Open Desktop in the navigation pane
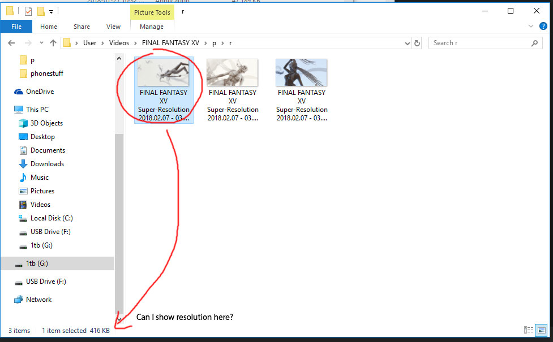 coord(42,137)
